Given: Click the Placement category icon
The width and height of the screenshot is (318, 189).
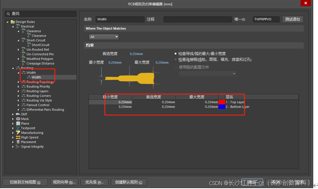Looking at the screenshot, I should pos(18,142).
